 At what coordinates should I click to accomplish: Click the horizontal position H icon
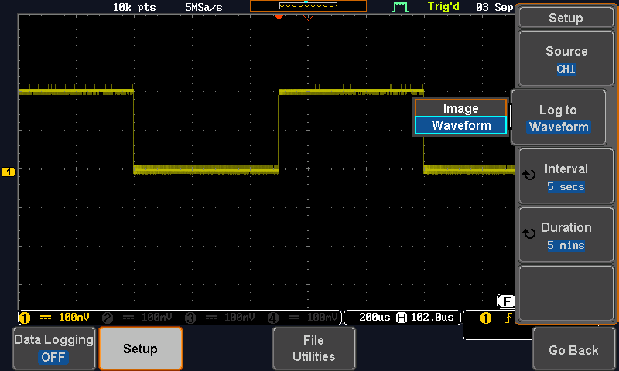click(x=401, y=318)
